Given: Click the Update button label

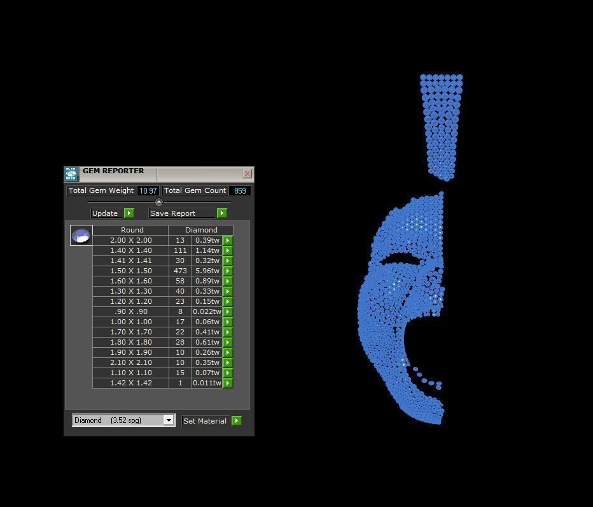Looking at the screenshot, I should point(107,213).
